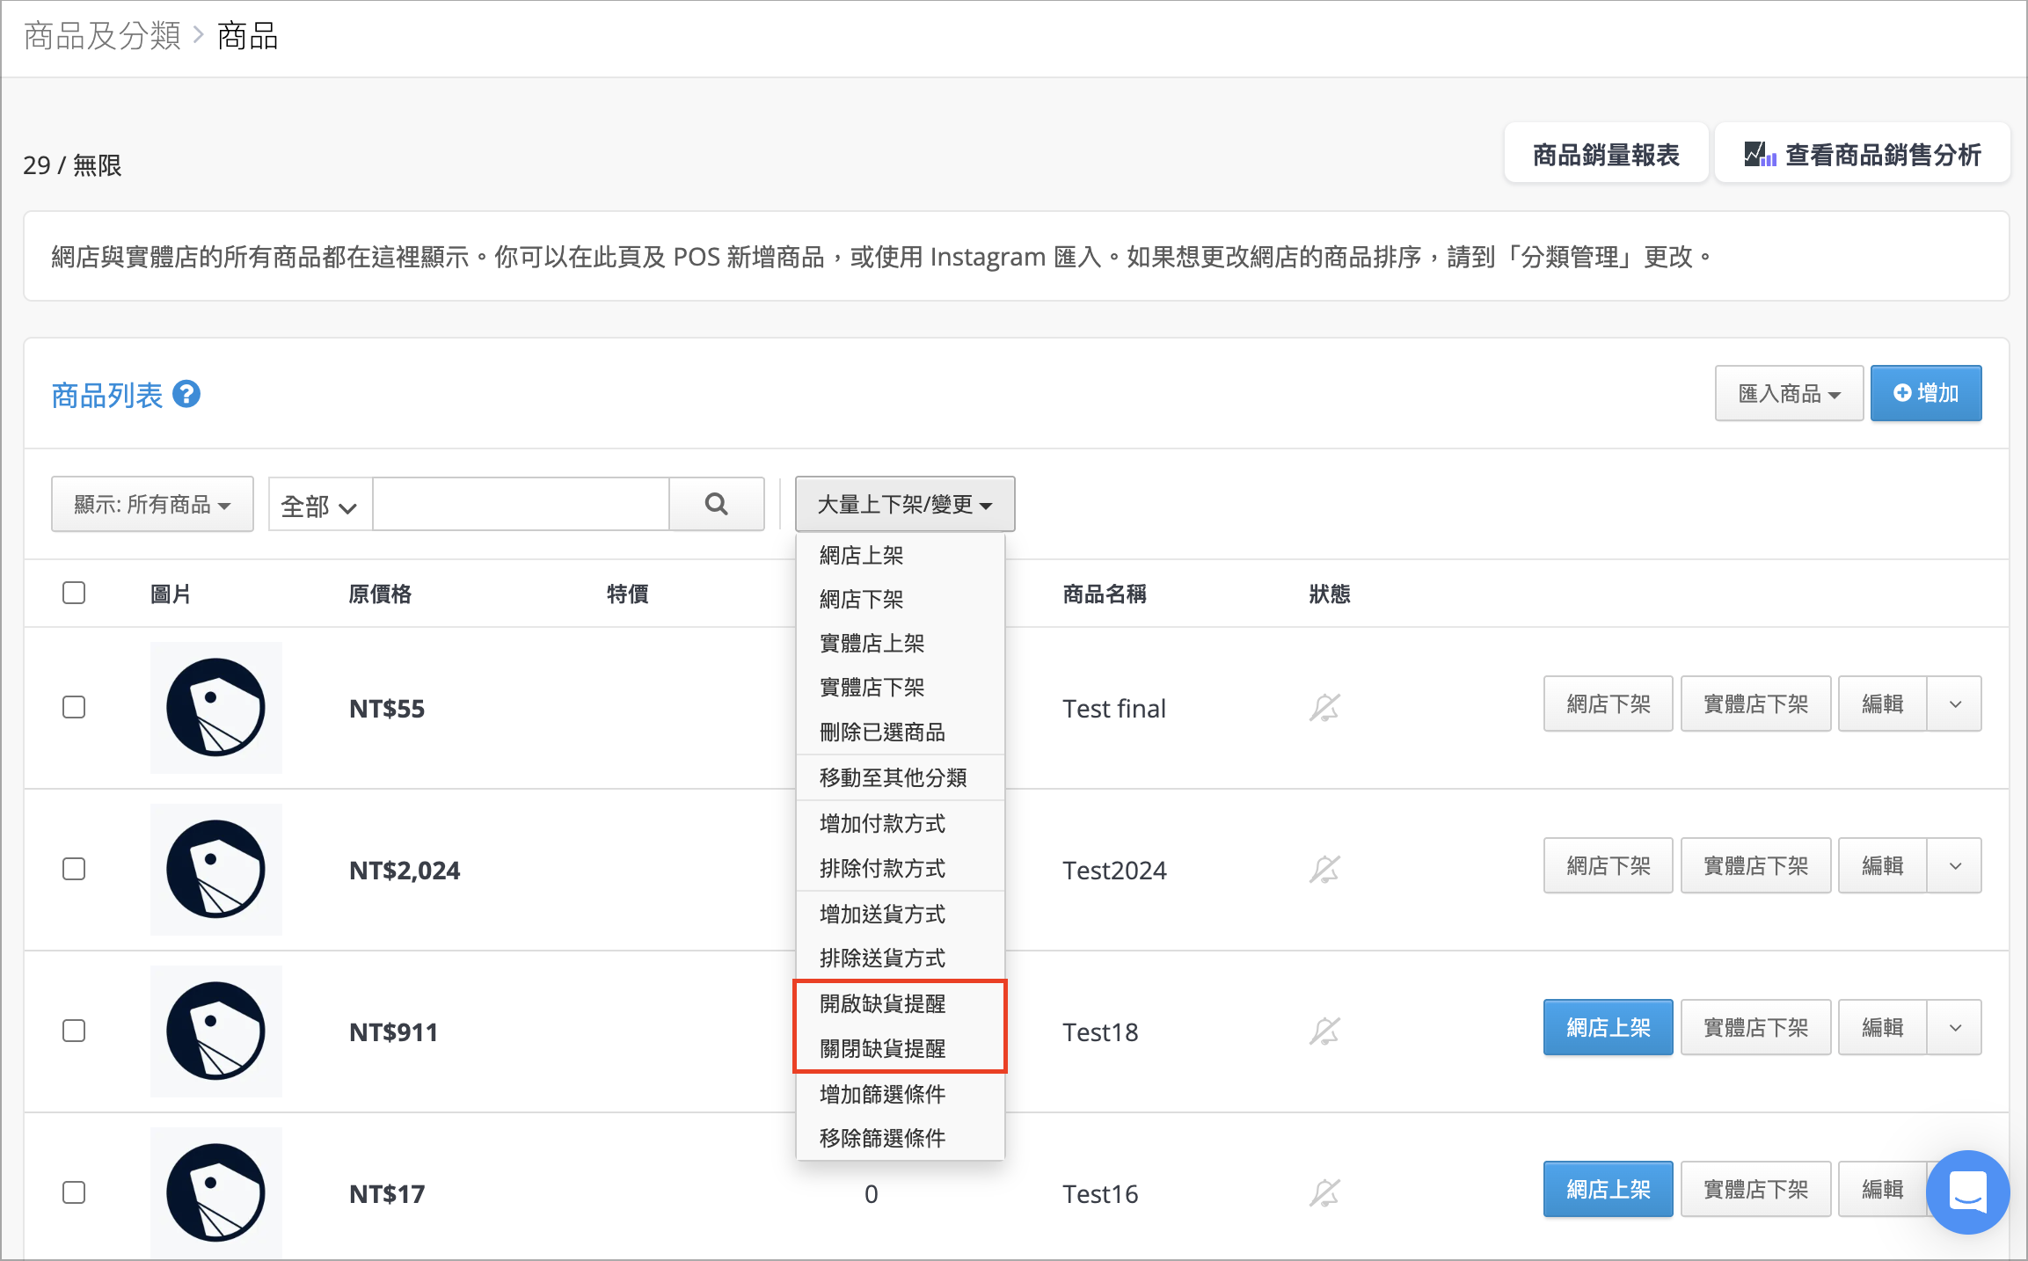Click the 商品銷量報表 button
The image size is (2028, 1261).
[1606, 154]
